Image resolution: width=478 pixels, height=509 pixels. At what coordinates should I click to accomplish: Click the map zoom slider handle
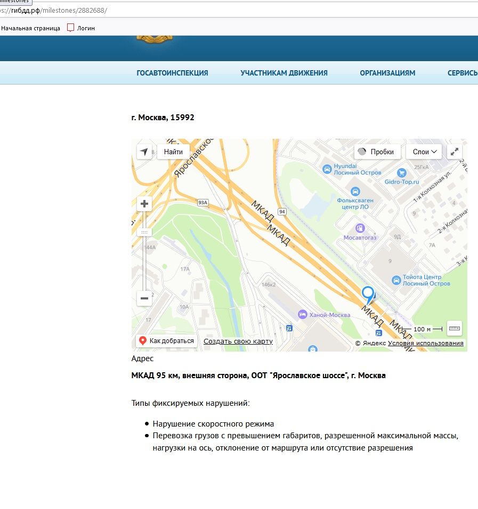pyautogui.click(x=144, y=232)
